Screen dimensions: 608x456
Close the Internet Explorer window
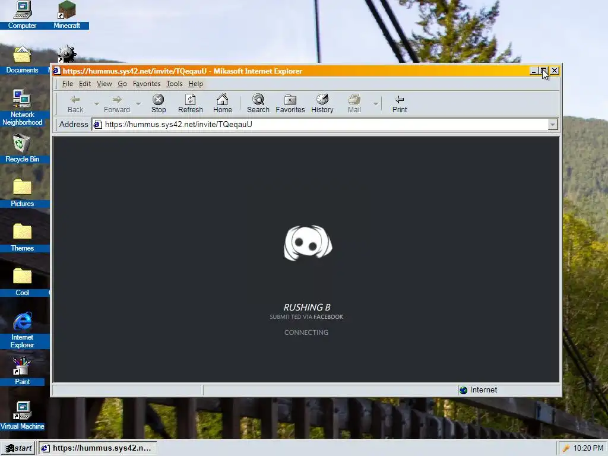[555, 71]
